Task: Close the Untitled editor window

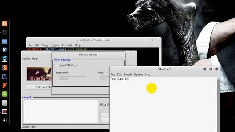Action: [217, 69]
